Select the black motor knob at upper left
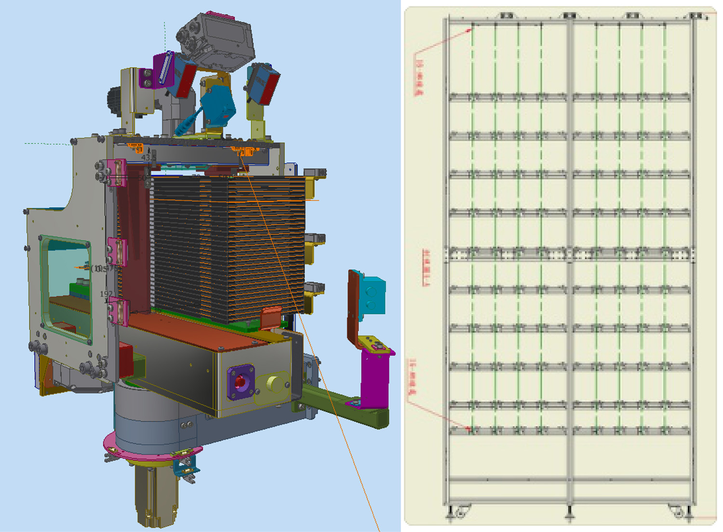Image resolution: width=723 pixels, height=532 pixels. [x=114, y=101]
